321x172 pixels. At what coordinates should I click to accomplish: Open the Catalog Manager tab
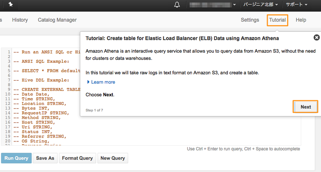(57, 20)
